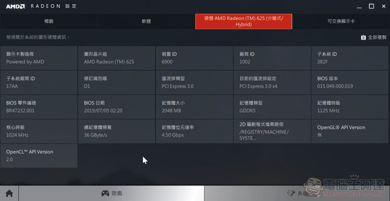390x201 pixels.
Task: Click the 2D 驅動程式檔案路徑 cell
Action: (272, 132)
